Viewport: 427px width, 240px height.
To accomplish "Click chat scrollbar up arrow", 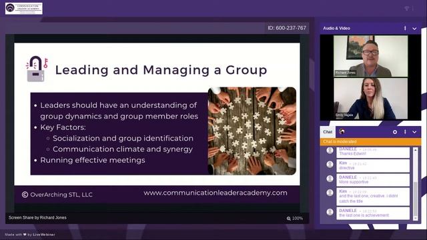I will [416, 149].
